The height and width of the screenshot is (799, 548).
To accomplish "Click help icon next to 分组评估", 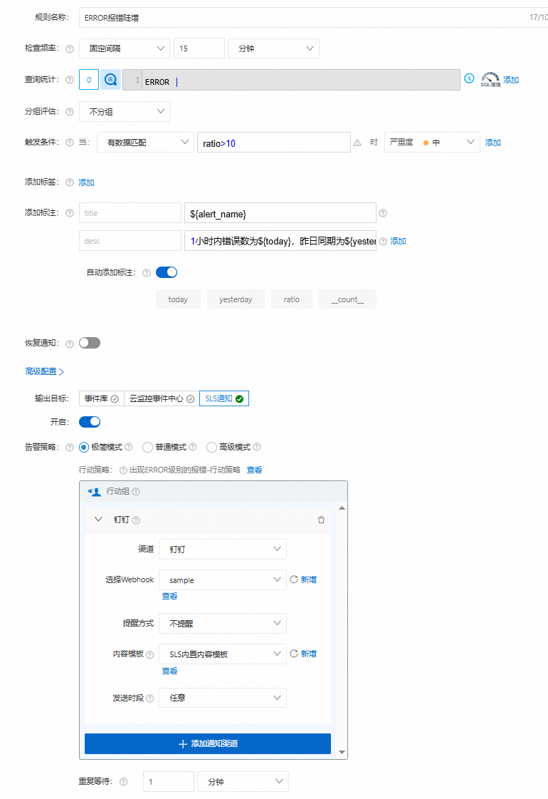I will 70,112.
